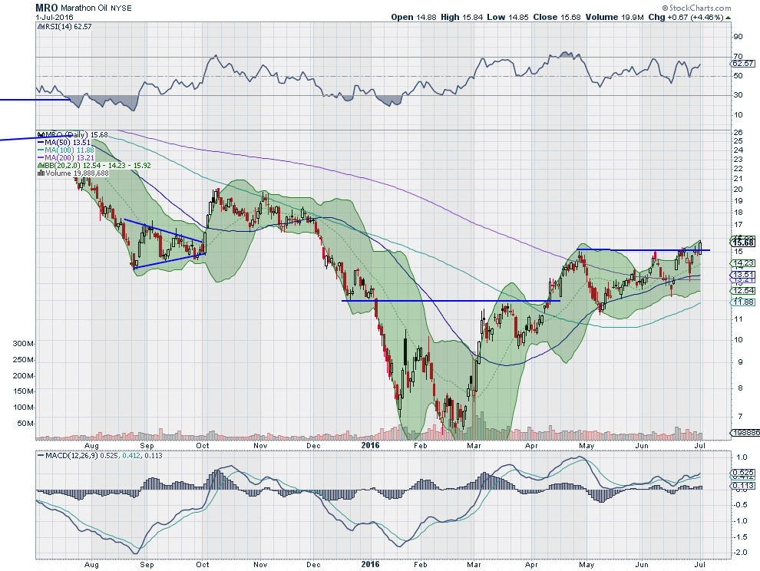Click the Low 14.85 value
The height and width of the screenshot is (571, 760).
tap(507, 18)
